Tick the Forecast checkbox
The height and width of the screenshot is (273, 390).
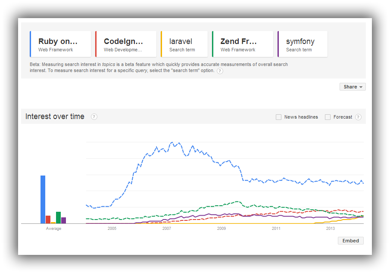[328, 117]
